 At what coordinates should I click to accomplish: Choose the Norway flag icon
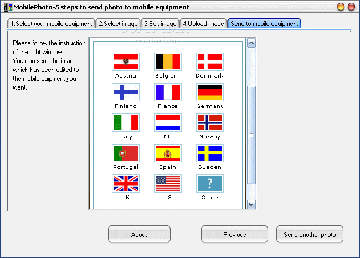click(210, 123)
